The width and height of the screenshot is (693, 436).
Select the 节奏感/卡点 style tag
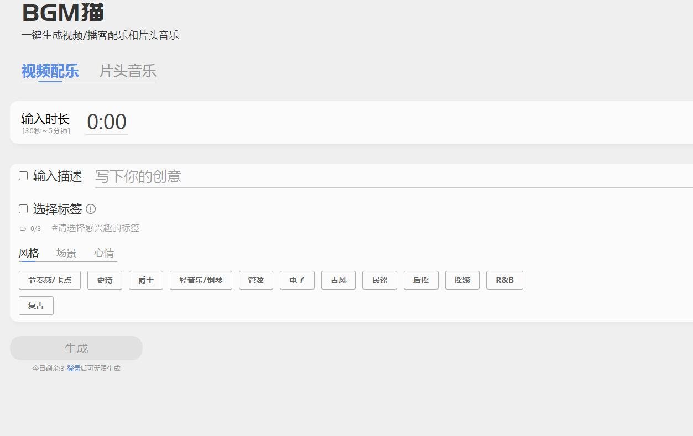click(x=50, y=280)
